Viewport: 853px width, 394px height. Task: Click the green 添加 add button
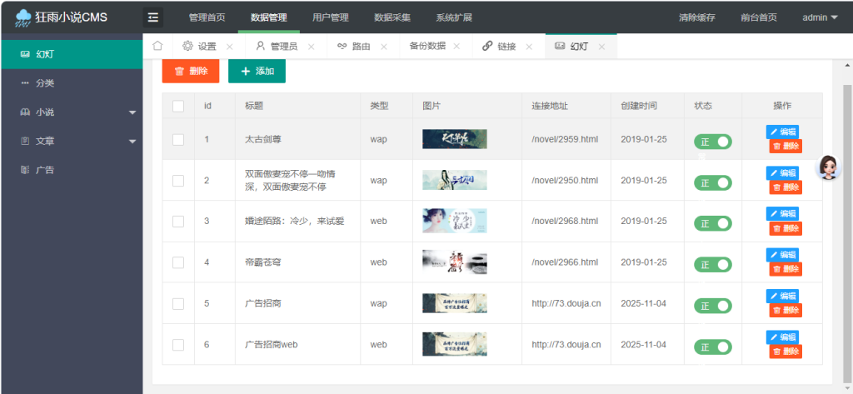[257, 72]
